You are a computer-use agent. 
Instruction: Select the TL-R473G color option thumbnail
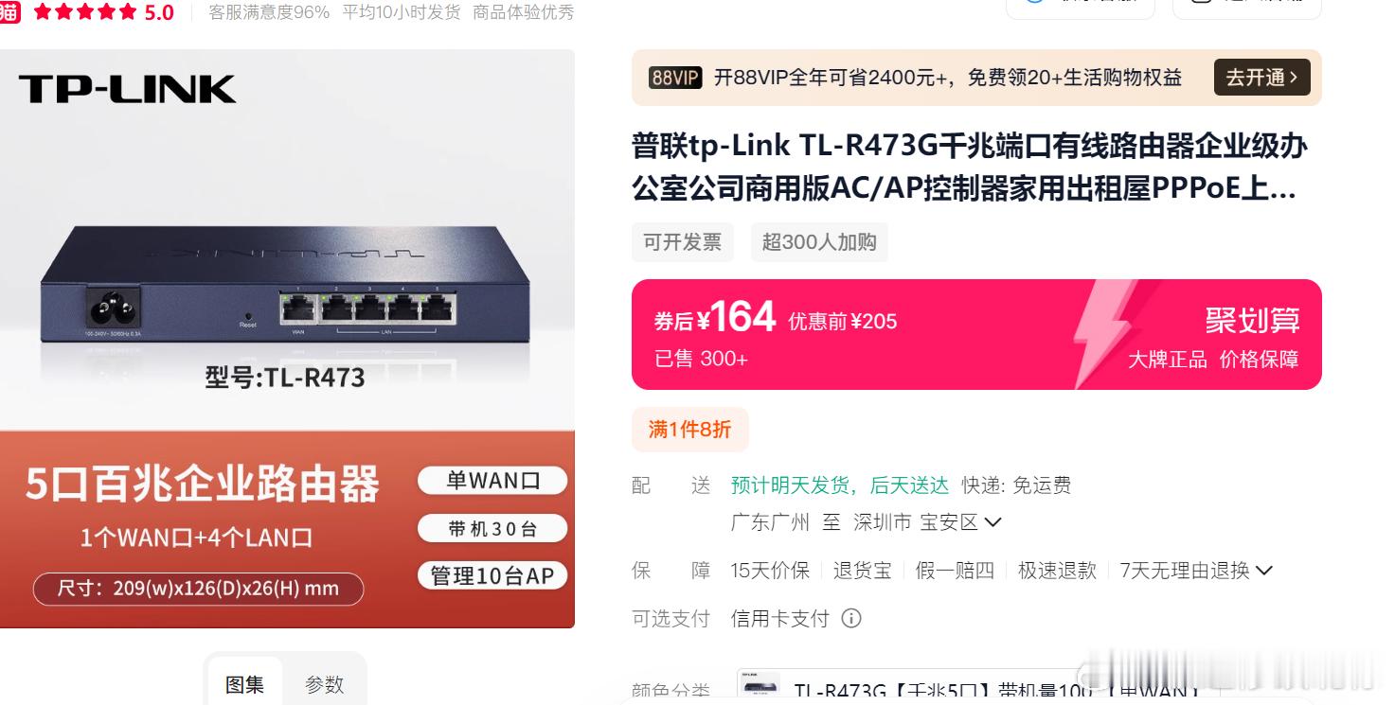click(760, 688)
